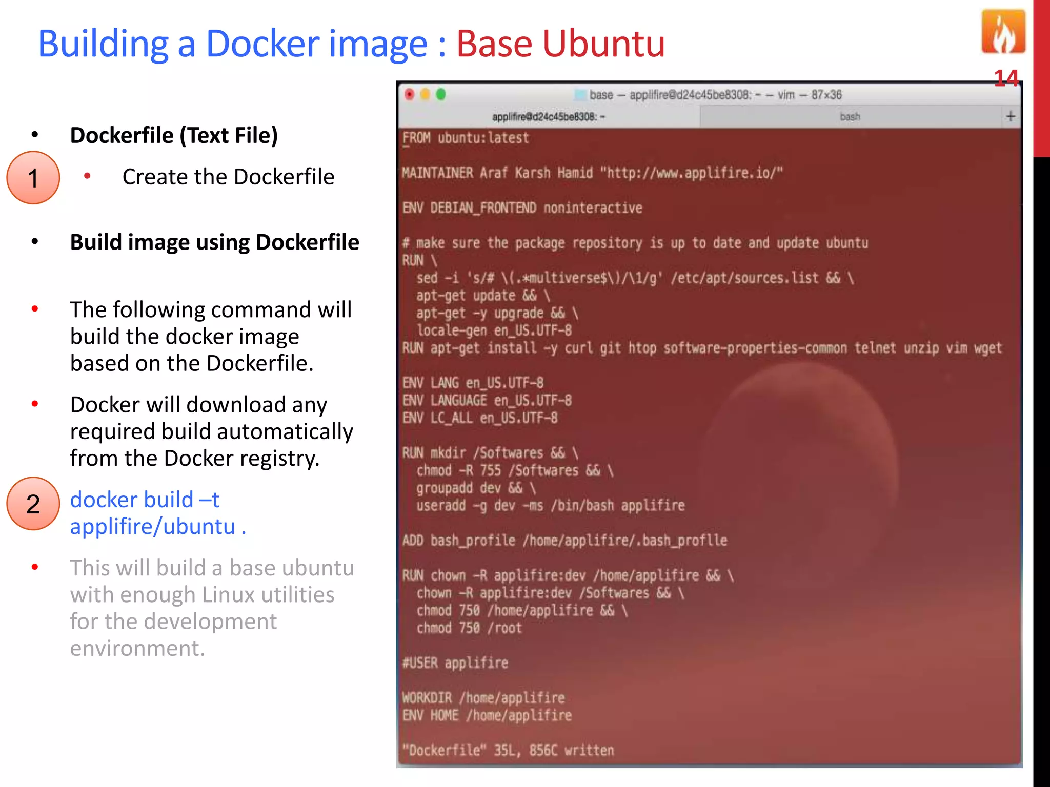
Task: Click the 'groupadd dev' line
Action: point(476,488)
